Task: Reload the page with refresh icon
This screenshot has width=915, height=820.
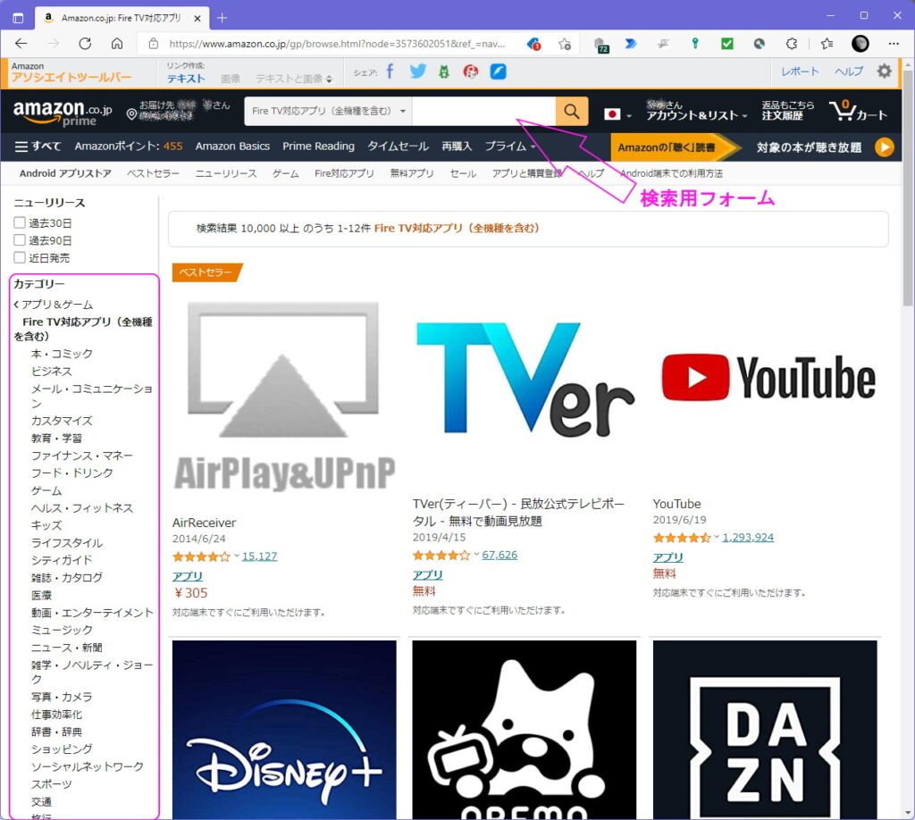Action: point(85,44)
